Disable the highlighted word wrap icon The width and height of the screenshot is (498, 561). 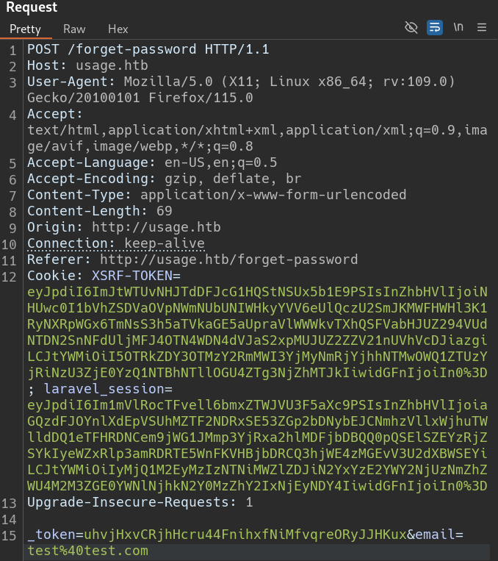(x=435, y=28)
